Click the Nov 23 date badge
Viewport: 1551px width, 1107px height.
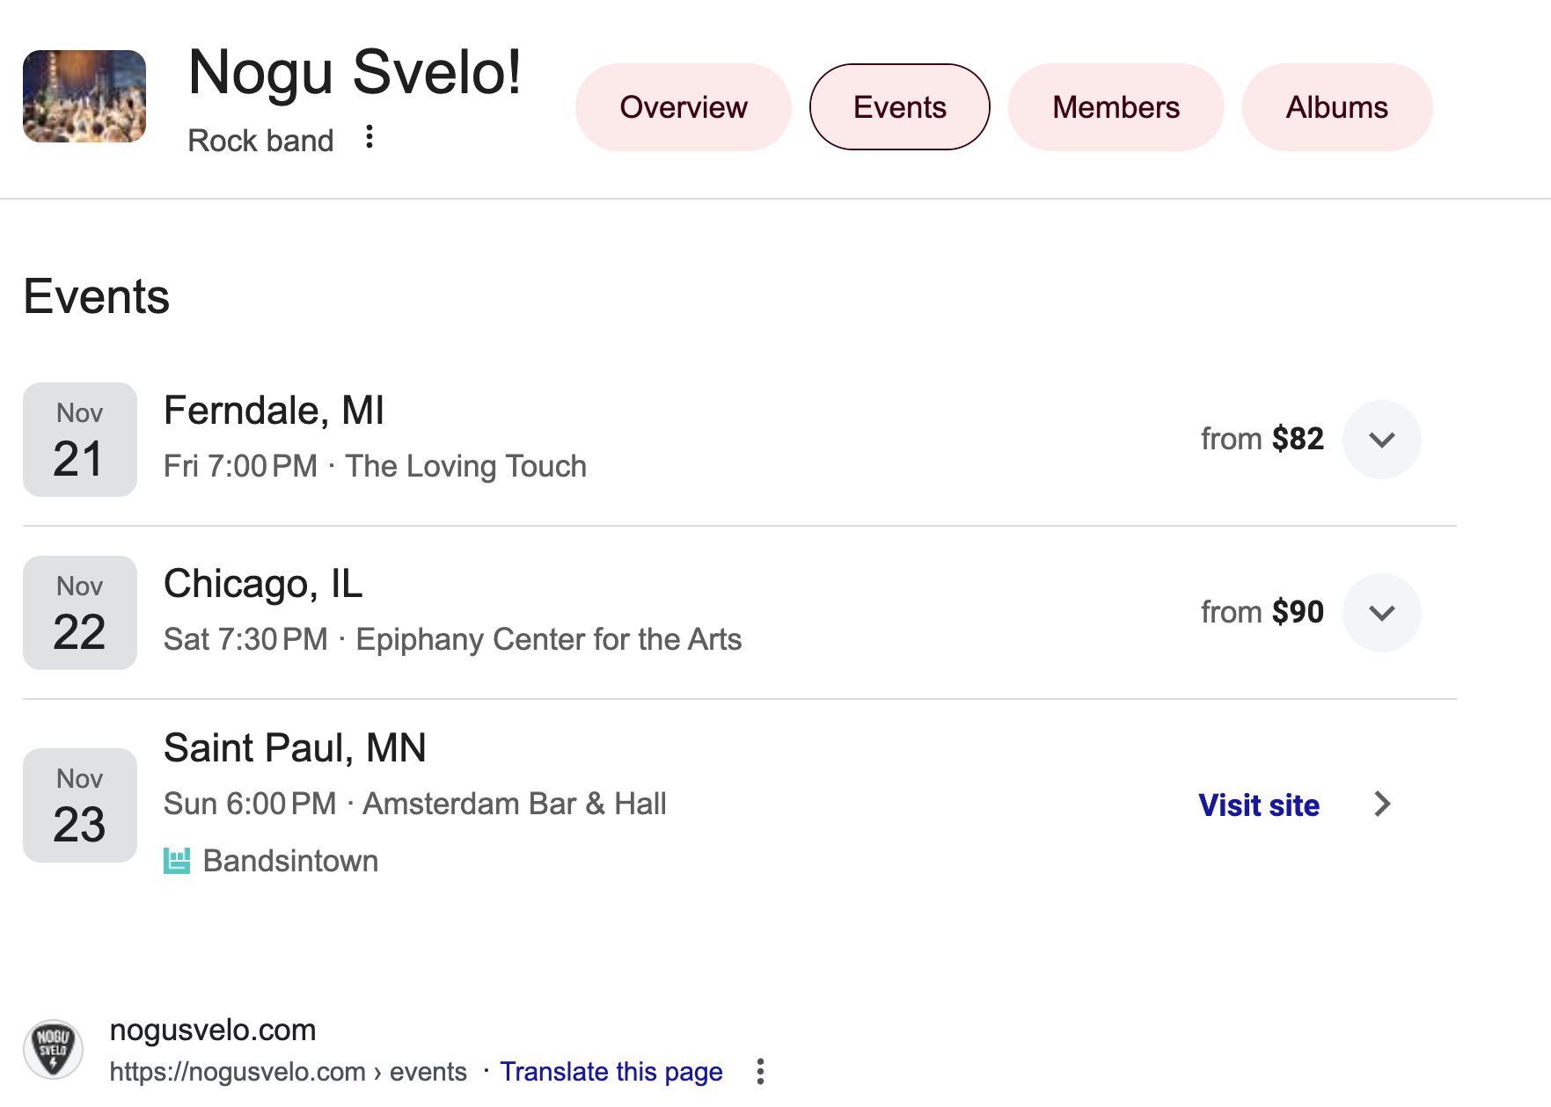tap(80, 805)
